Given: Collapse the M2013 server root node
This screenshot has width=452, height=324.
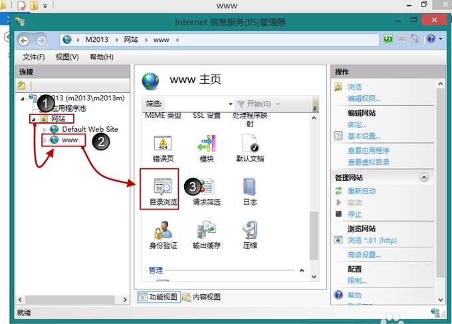Looking at the screenshot, I should pos(23,99).
